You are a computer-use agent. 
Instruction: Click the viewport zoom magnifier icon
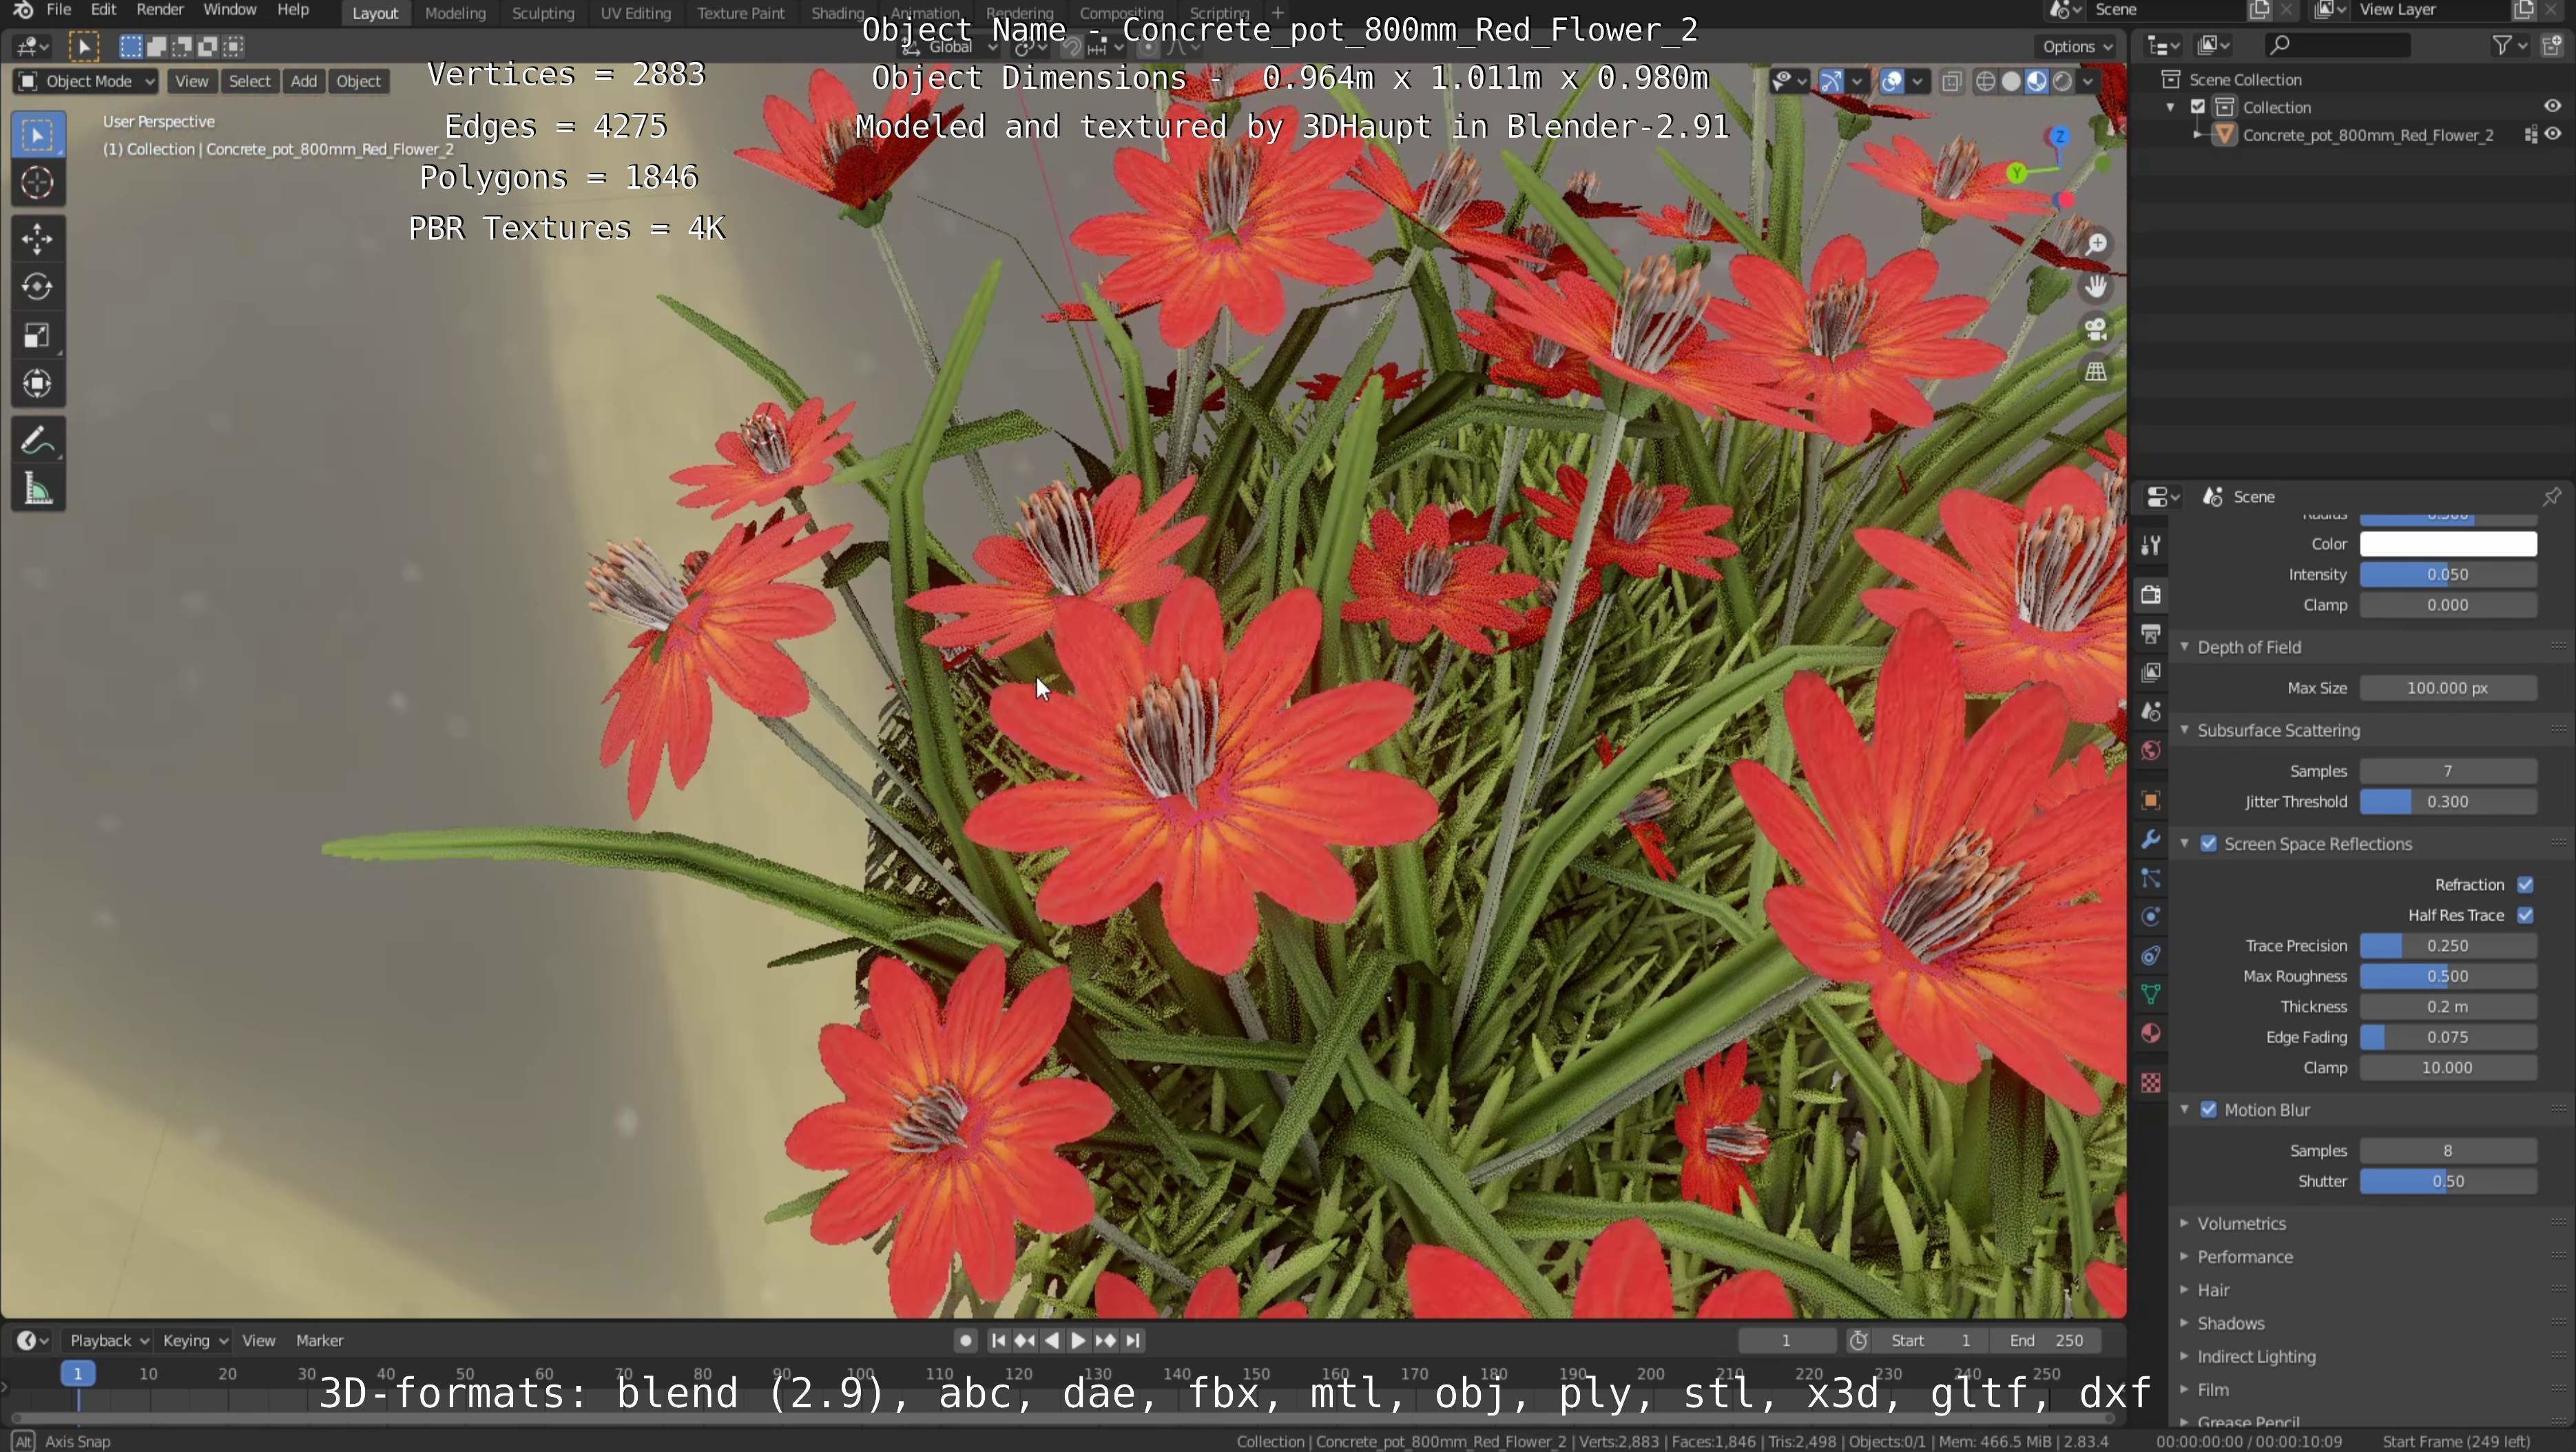2096,244
